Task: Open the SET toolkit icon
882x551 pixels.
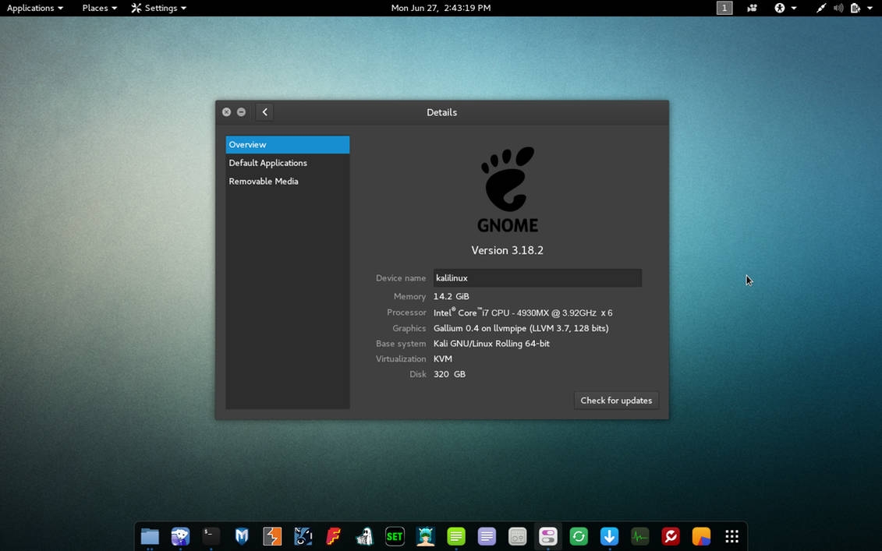Action: click(395, 536)
